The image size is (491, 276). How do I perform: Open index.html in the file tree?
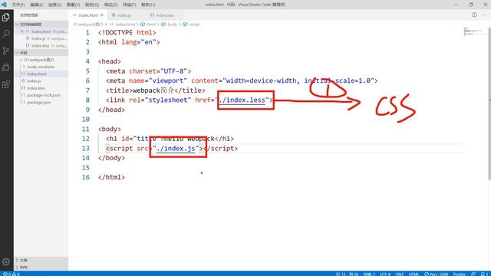tap(41, 74)
